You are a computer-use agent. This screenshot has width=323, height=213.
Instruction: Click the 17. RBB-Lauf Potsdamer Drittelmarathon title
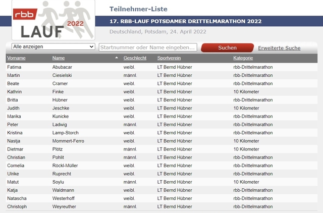point(186,21)
